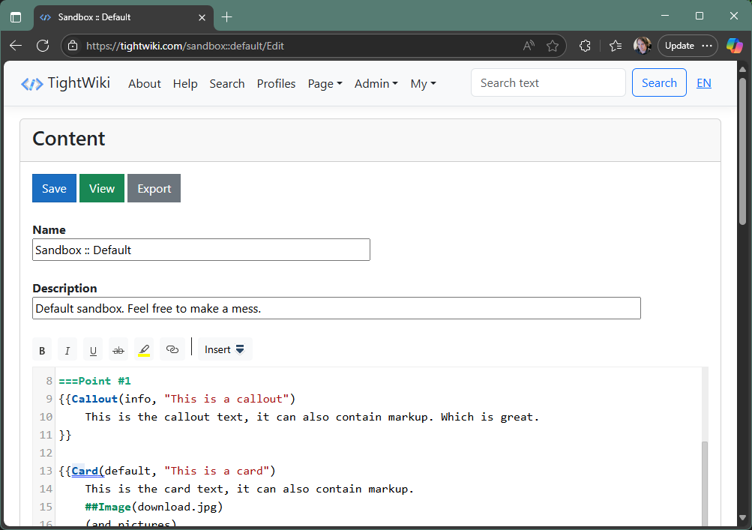Go back to the previous page
The width and height of the screenshot is (752, 530).
[x=16, y=46]
